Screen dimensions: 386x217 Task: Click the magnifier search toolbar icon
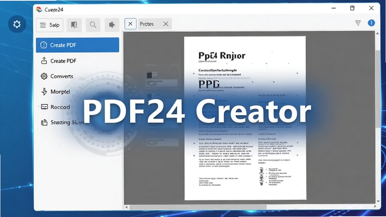pyautogui.click(x=93, y=25)
